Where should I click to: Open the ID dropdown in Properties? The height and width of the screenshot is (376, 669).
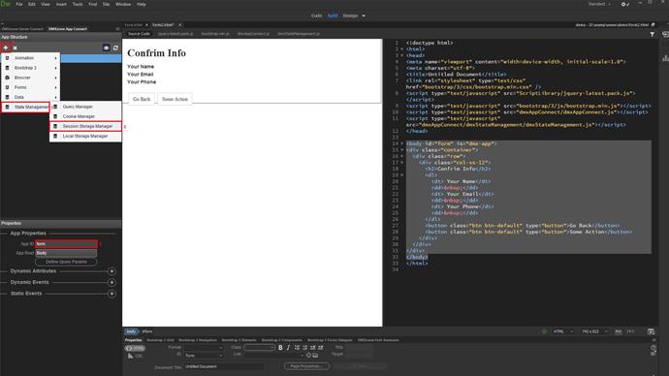pyautogui.click(x=204, y=355)
